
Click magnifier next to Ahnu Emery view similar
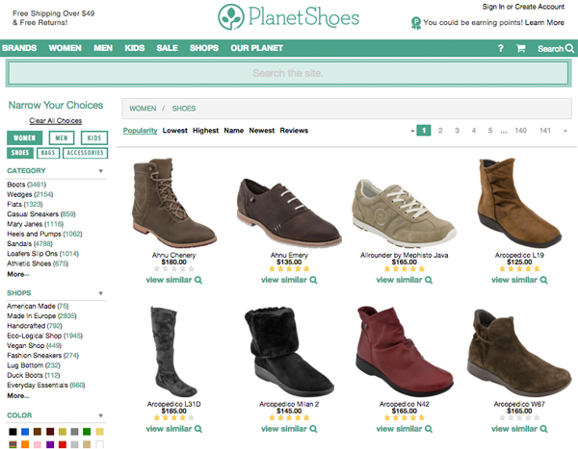[313, 280]
